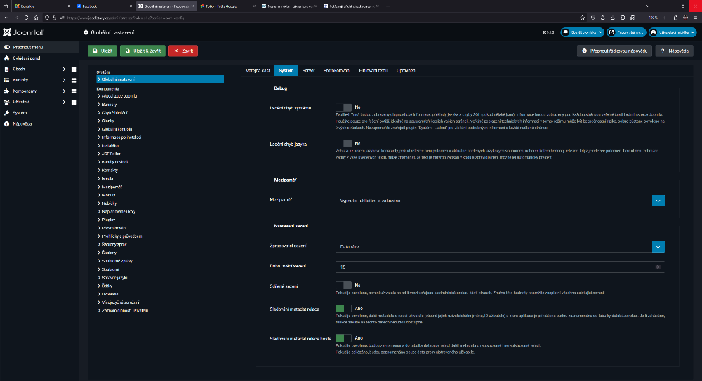
Task: Switch to the Oprávnění tab
Action: pos(406,71)
